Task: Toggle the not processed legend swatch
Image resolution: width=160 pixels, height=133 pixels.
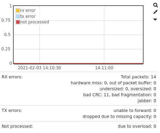Action: point(18,22)
